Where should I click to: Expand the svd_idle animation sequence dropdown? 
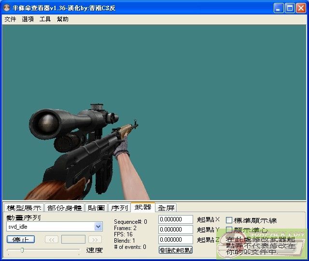pyautogui.click(x=98, y=227)
